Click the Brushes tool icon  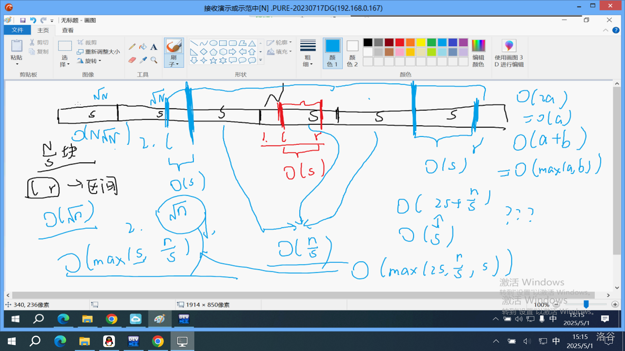(174, 46)
